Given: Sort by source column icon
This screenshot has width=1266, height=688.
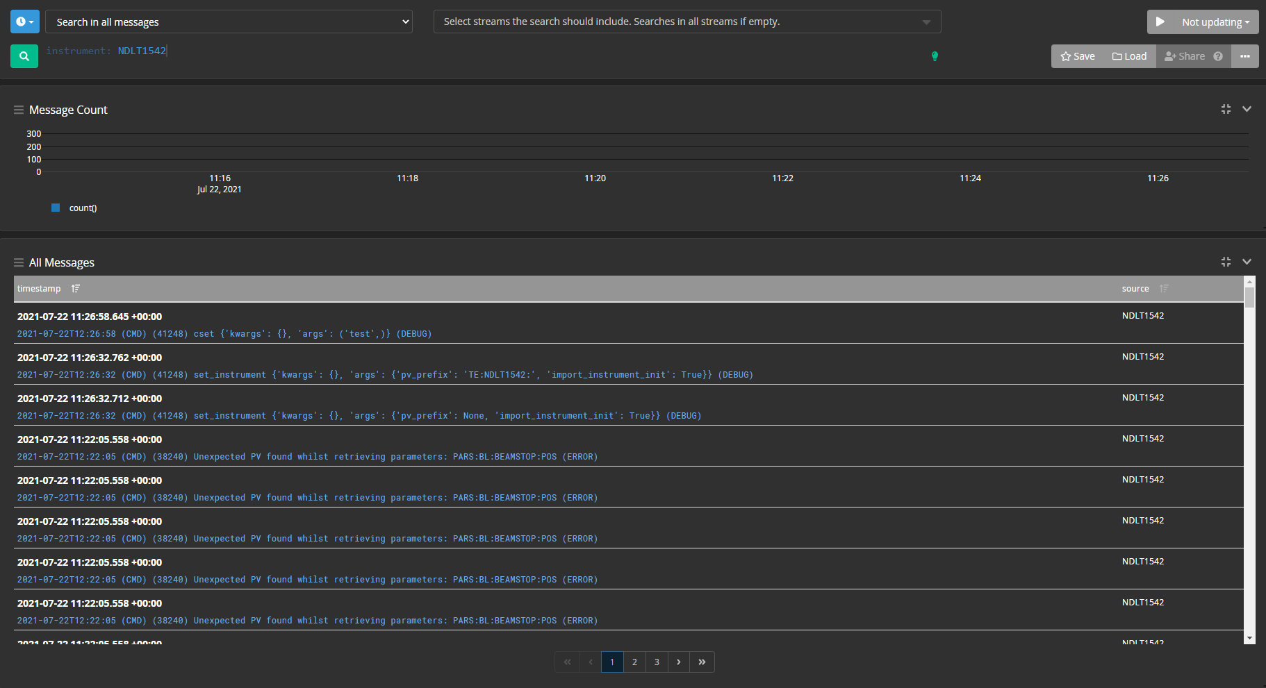Looking at the screenshot, I should pyautogui.click(x=1164, y=288).
